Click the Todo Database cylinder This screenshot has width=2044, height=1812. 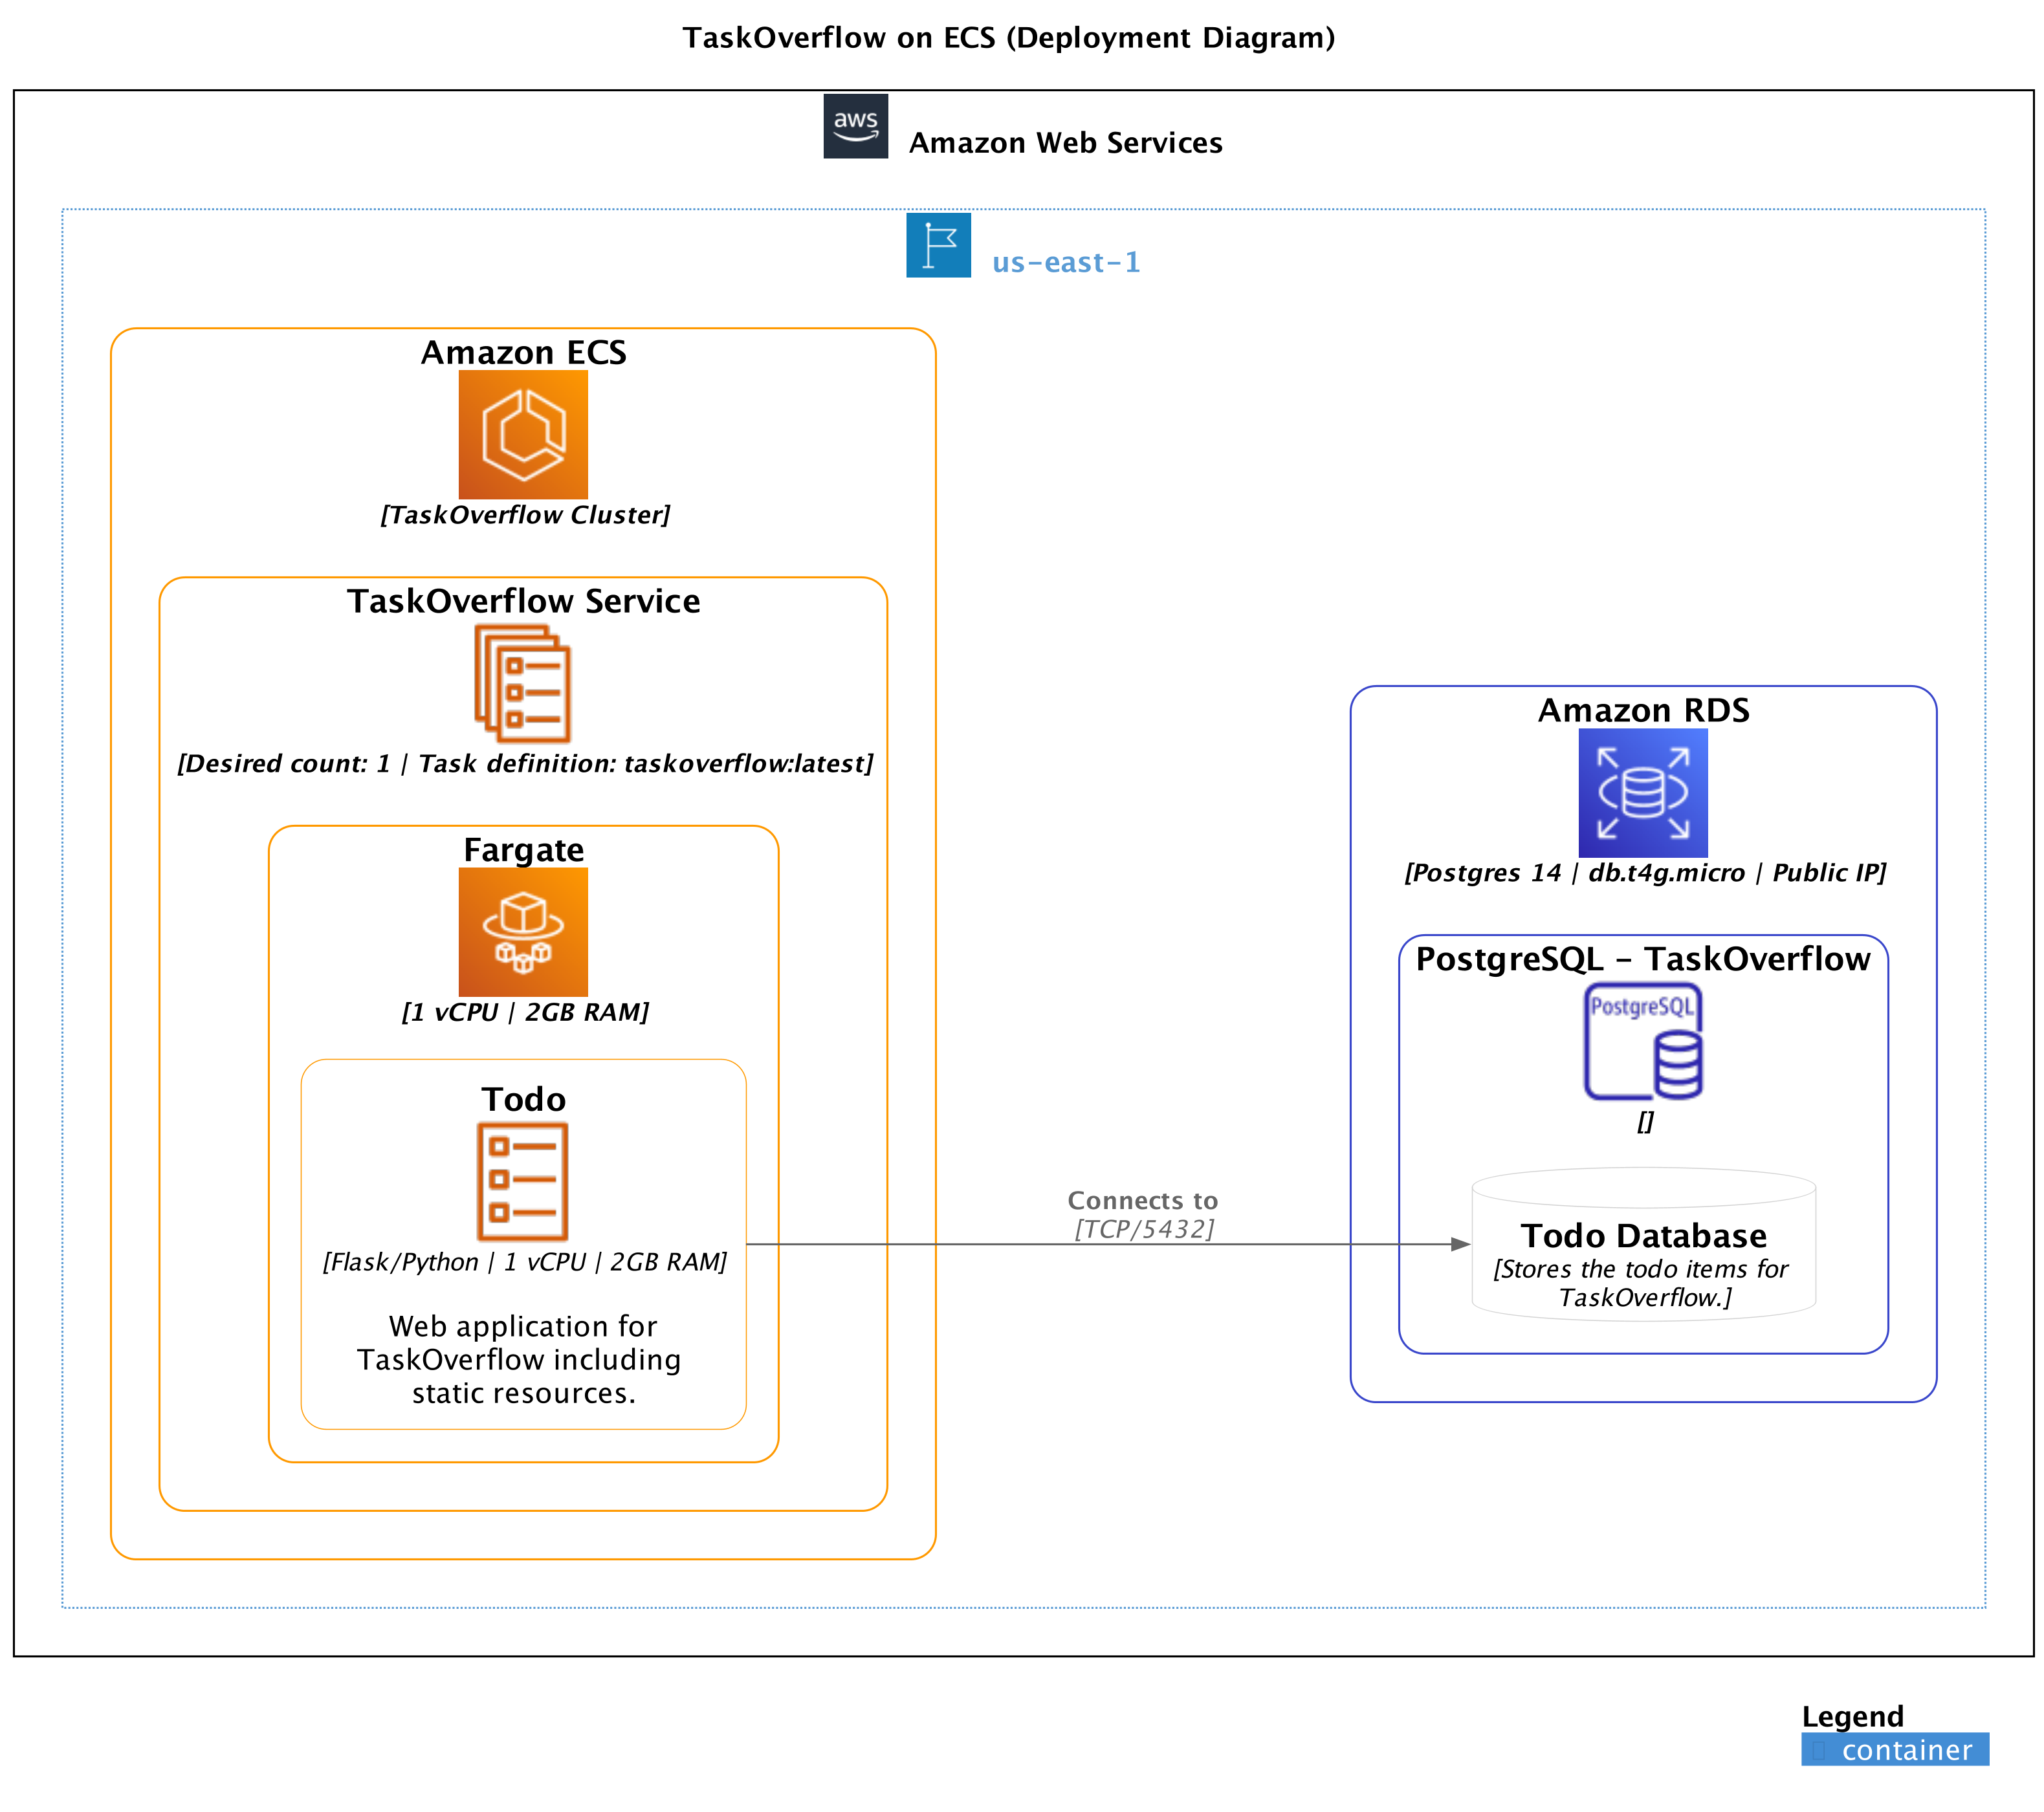tap(1643, 1243)
